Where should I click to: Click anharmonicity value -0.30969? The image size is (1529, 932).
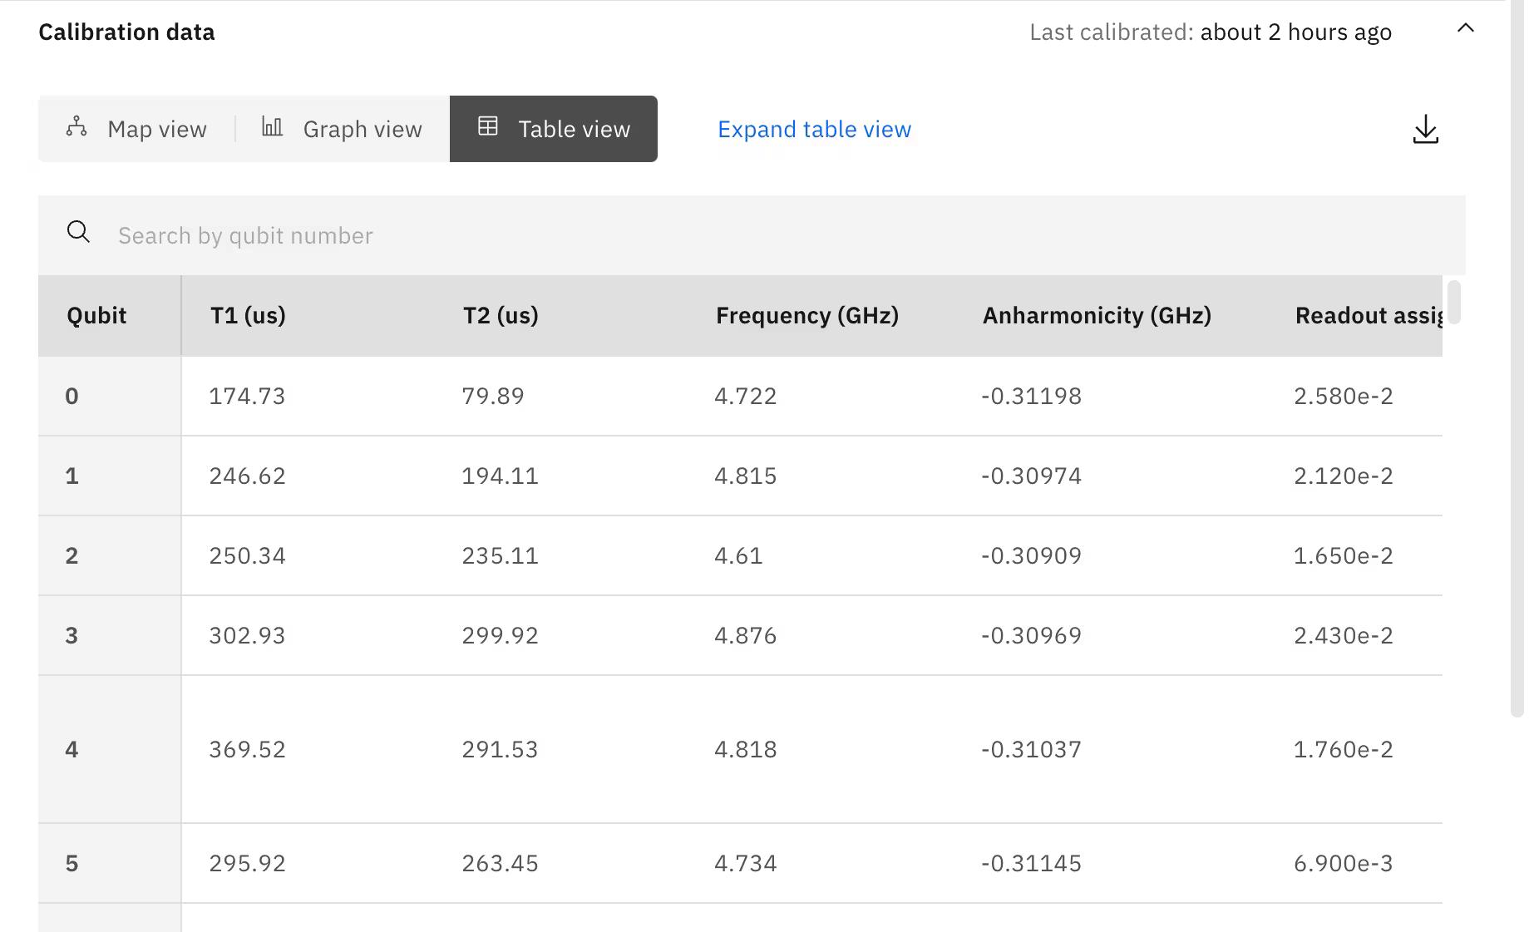[1031, 636]
